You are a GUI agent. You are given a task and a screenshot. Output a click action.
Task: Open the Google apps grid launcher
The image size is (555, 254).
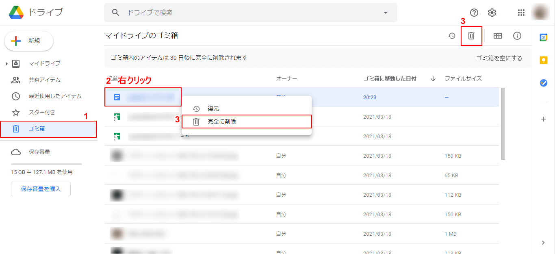[x=521, y=13]
